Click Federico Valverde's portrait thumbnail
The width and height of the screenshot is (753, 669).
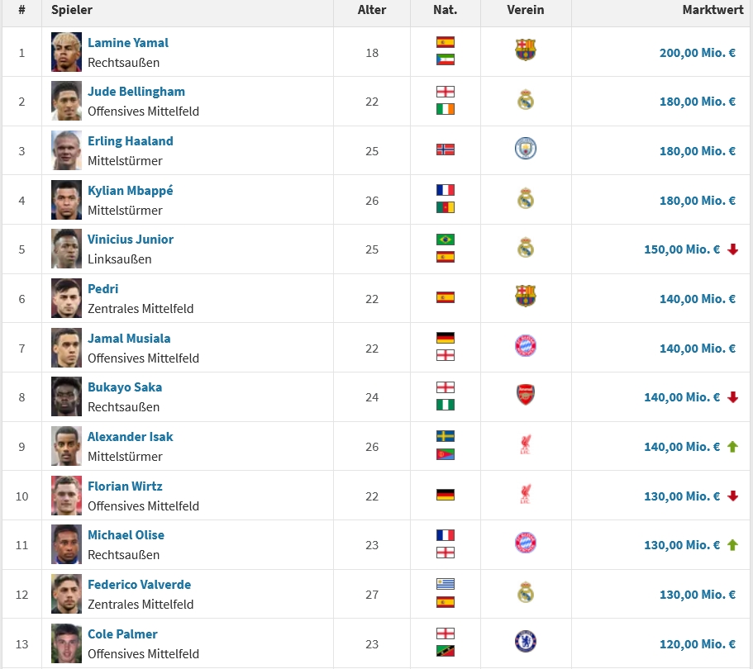[66, 594]
